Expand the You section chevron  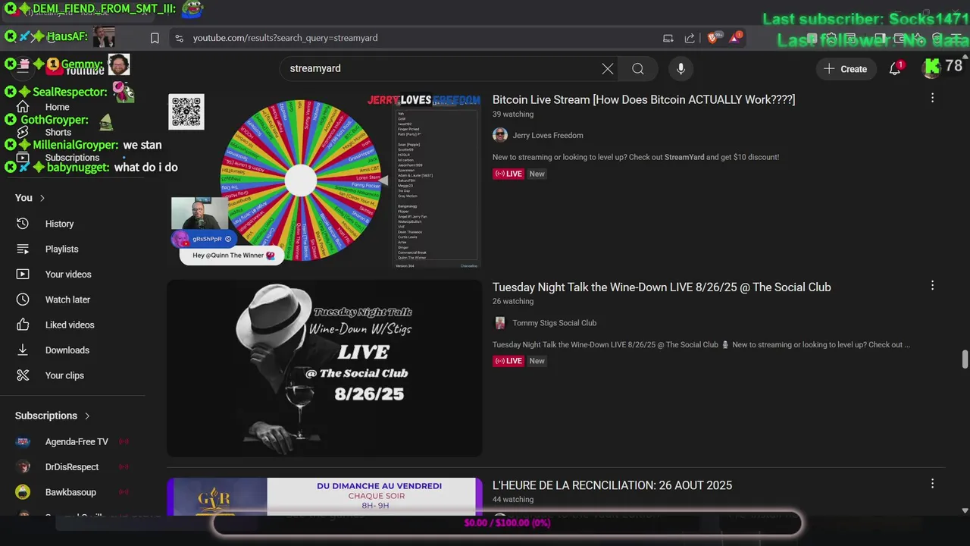coord(42,198)
